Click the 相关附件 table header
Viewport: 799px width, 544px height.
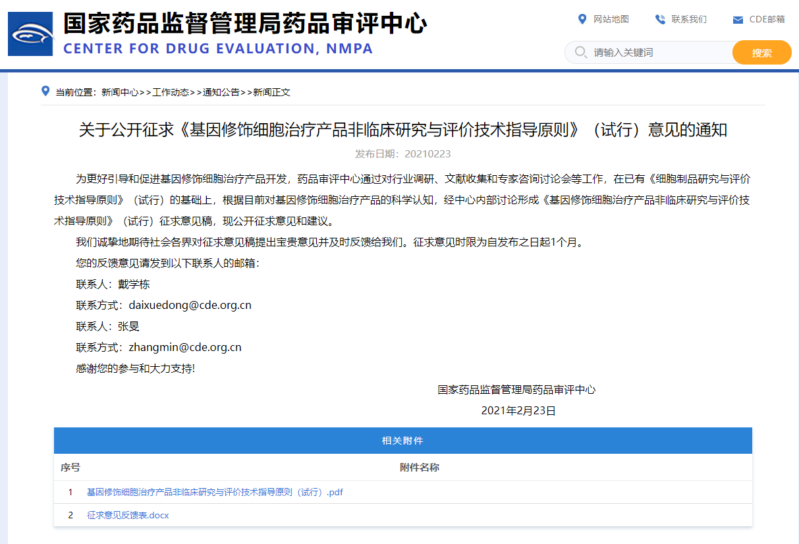(402, 441)
